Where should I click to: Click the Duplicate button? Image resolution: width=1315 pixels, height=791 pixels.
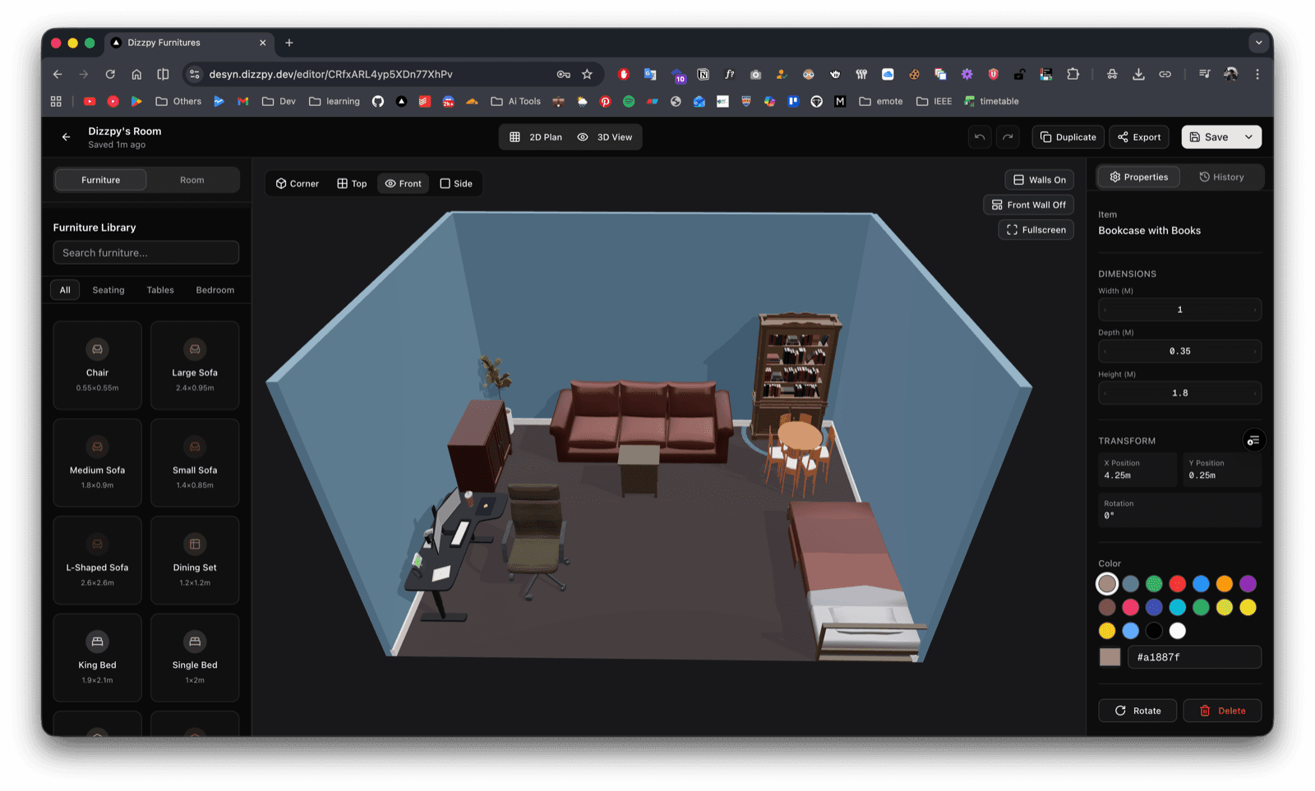(x=1068, y=137)
